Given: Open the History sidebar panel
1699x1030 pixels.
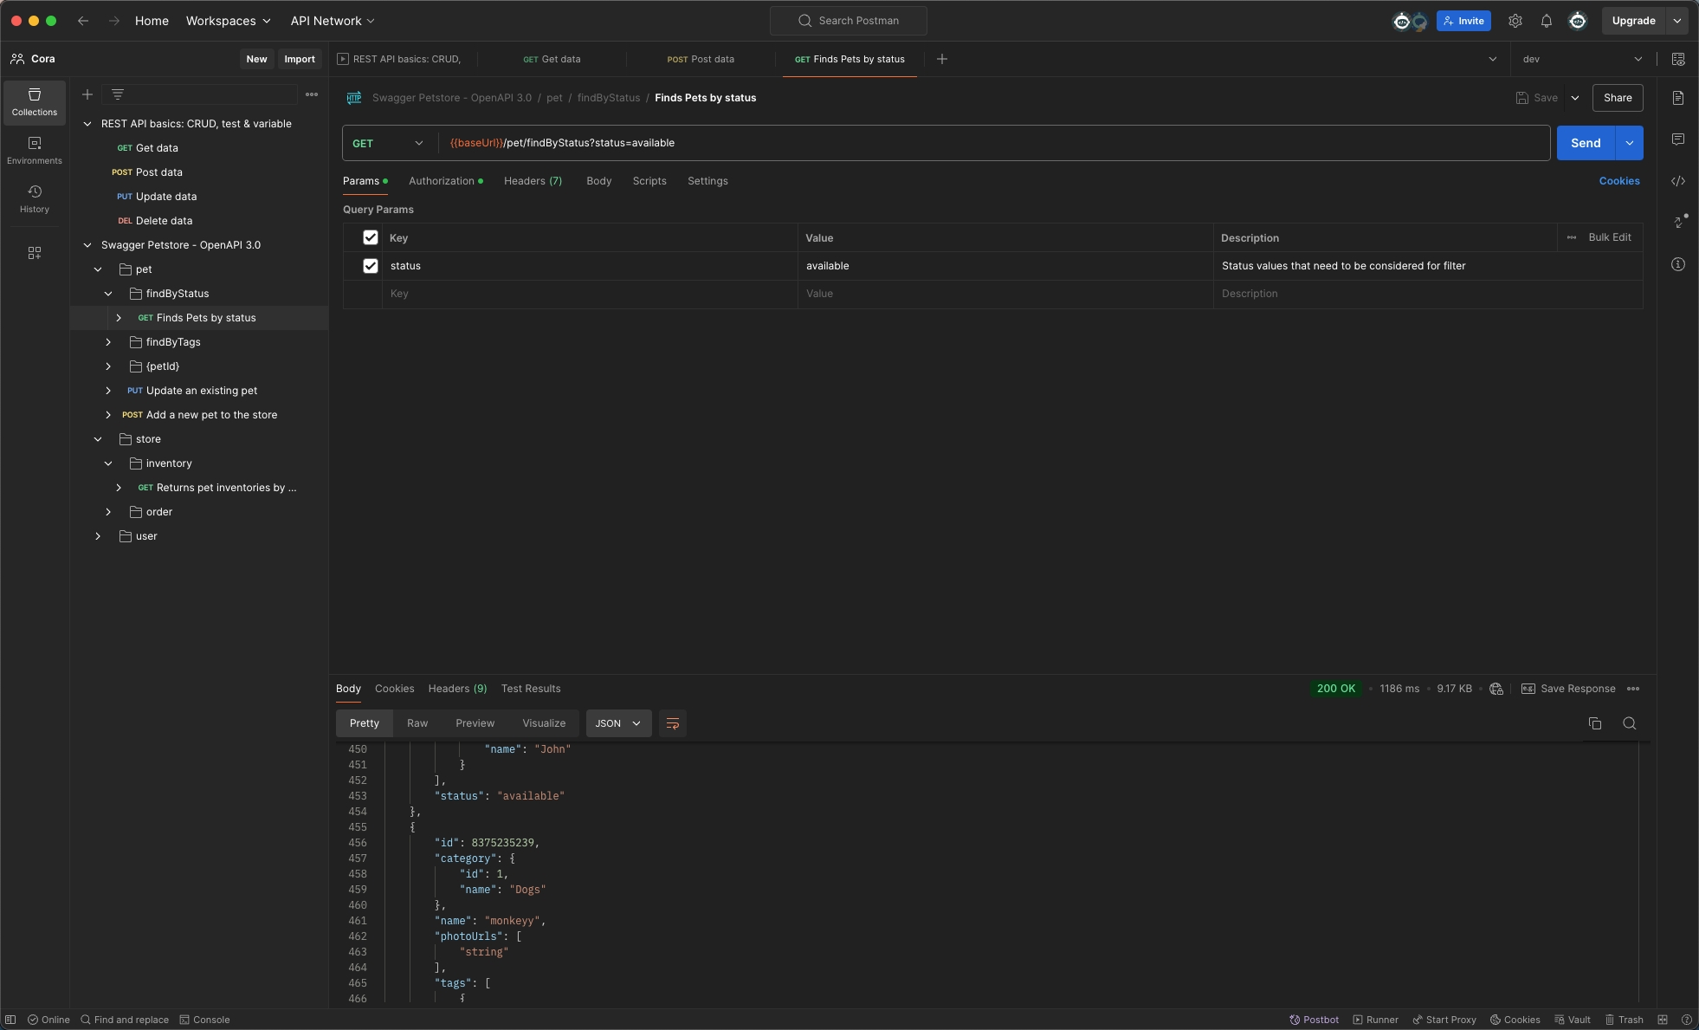Looking at the screenshot, I should coord(35,199).
